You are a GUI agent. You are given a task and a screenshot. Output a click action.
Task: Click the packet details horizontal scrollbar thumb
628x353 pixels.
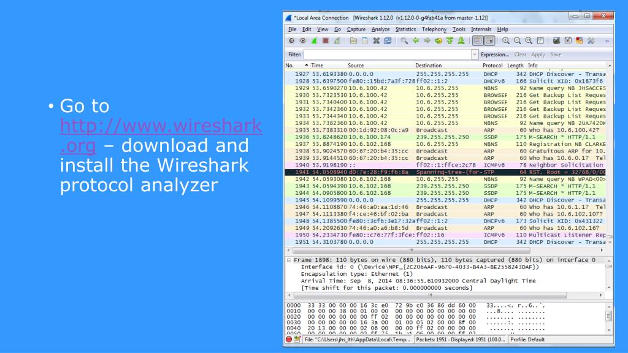coord(430,295)
